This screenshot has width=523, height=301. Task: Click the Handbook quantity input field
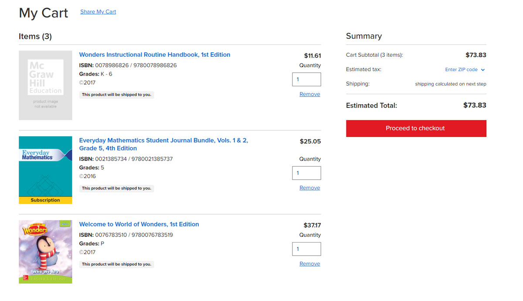click(x=306, y=79)
